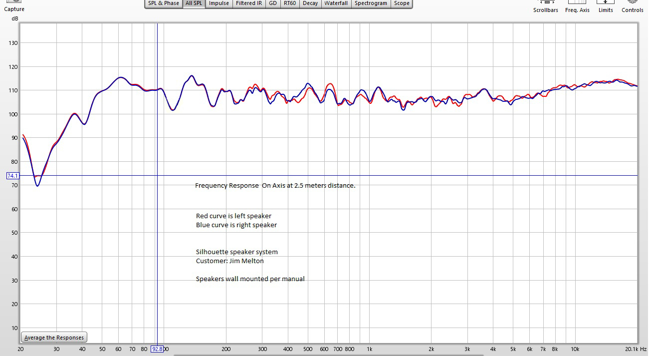The width and height of the screenshot is (650, 356).
Task: Switch to the SPL & Phase tab
Action: (x=164, y=3)
